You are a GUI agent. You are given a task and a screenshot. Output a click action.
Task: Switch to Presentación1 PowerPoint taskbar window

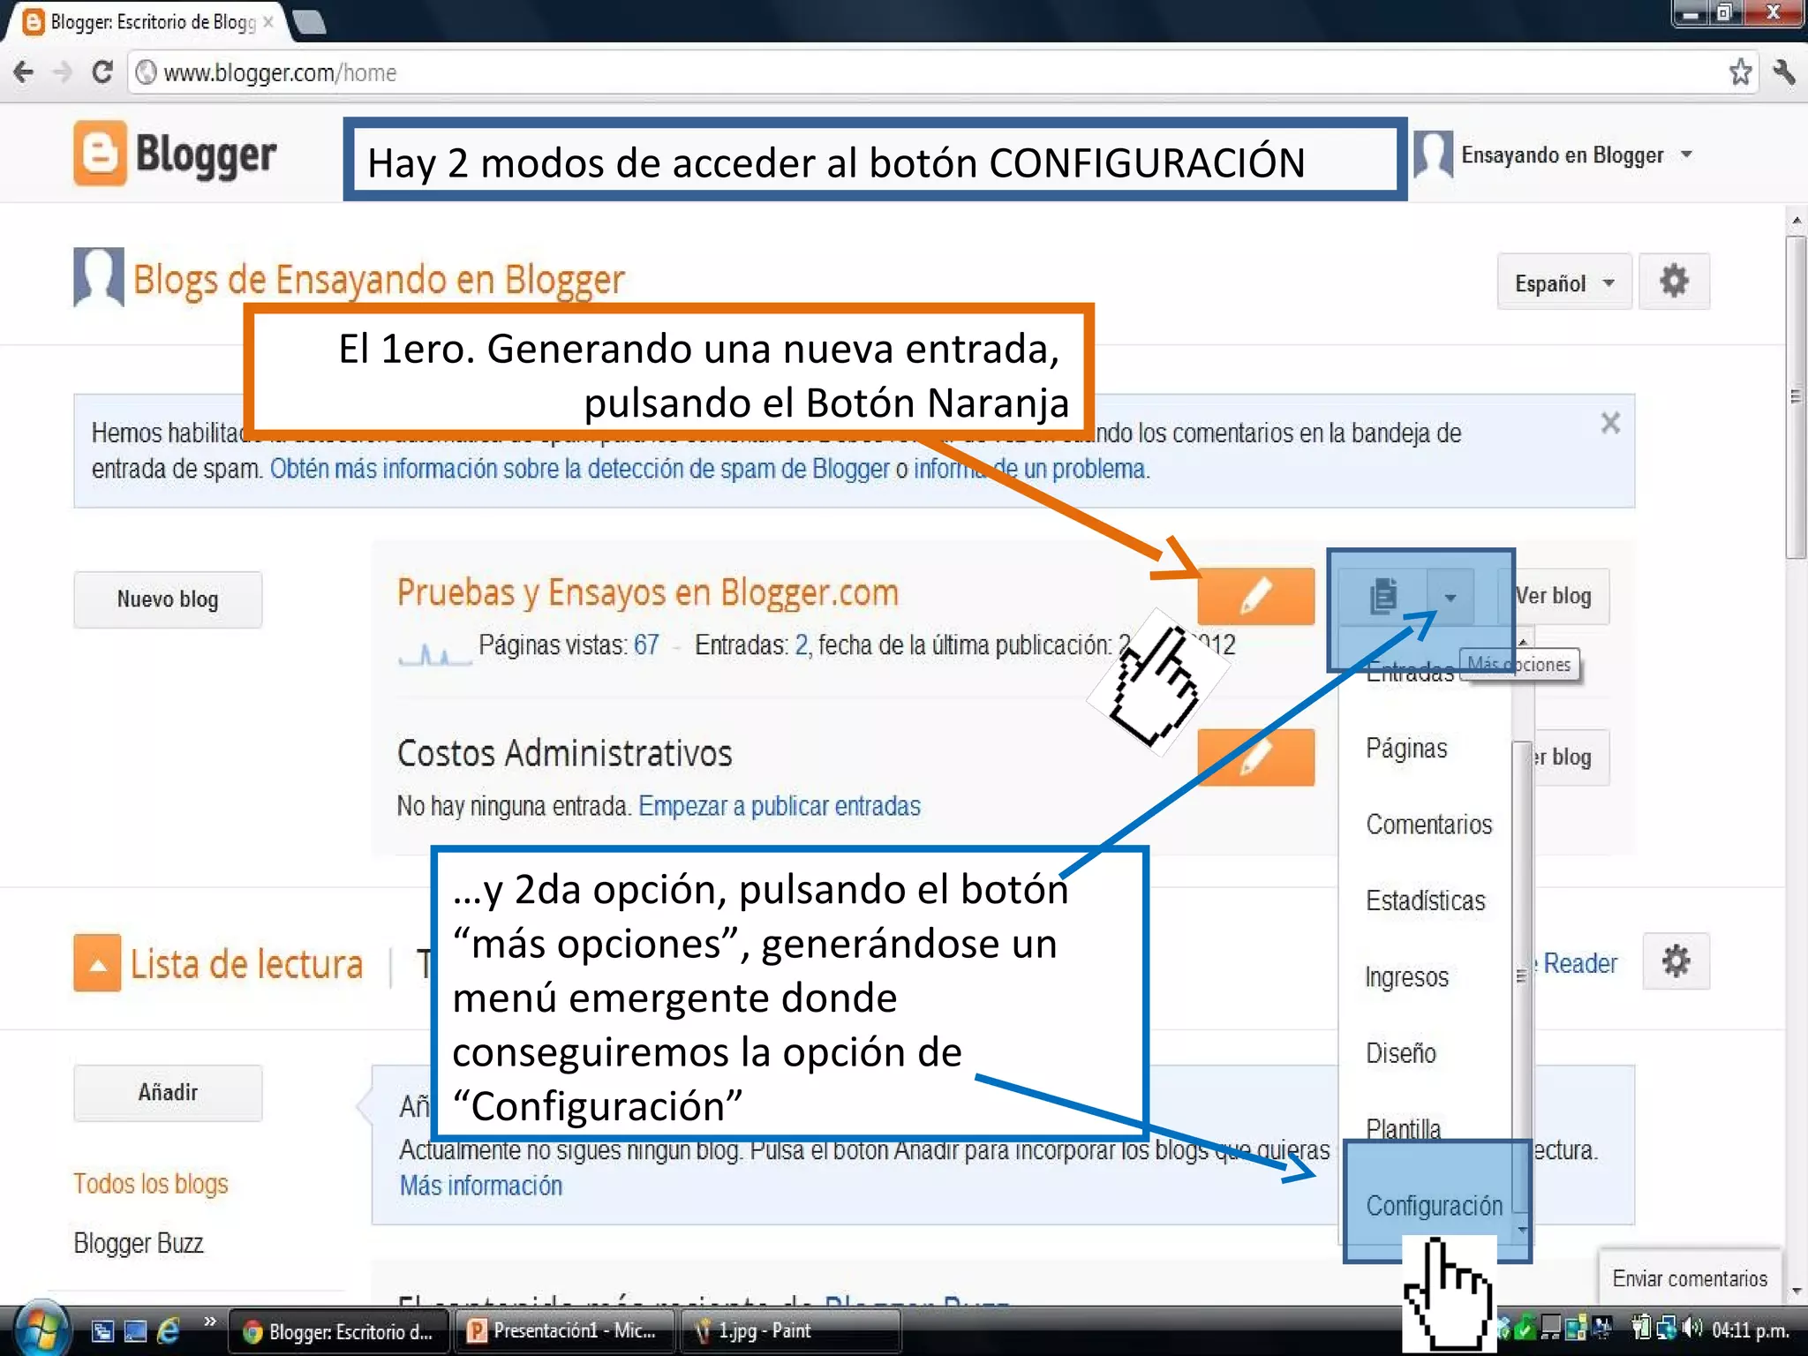click(x=565, y=1331)
